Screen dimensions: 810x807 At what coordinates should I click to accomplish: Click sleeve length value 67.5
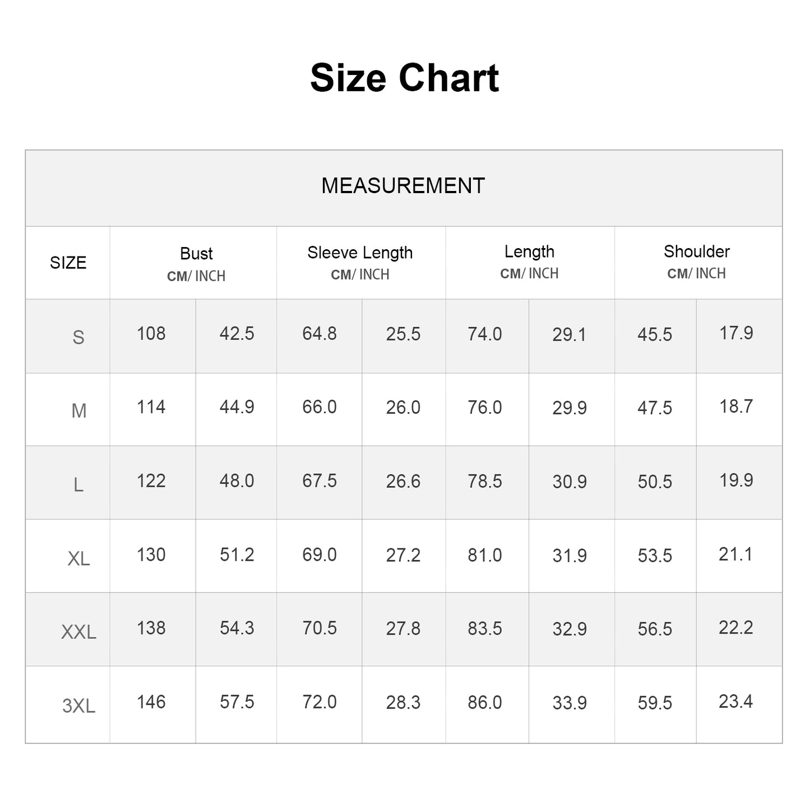point(320,481)
